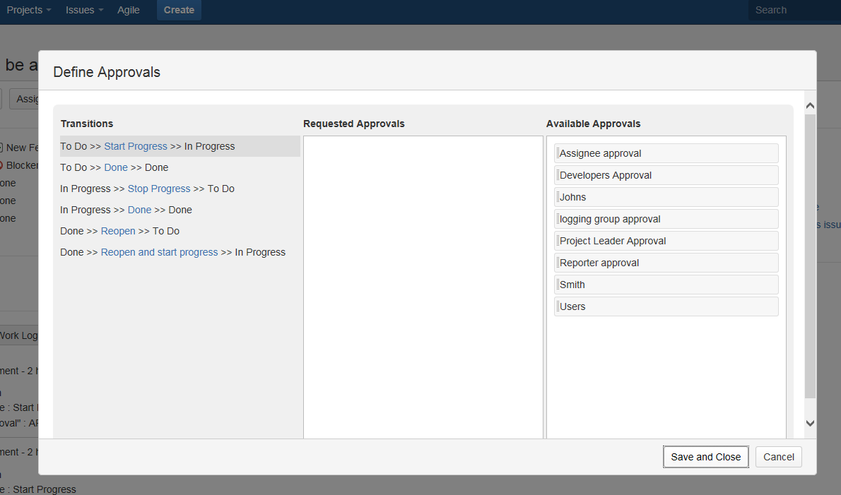The height and width of the screenshot is (495, 841).
Task: Cancel the Define Approvals dialog
Action: click(x=778, y=457)
